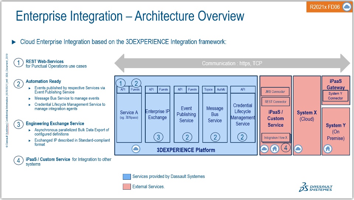Click circle 3 next to Engineering Exchange Service heading
This screenshot has width=354, height=200.
coord(18,124)
